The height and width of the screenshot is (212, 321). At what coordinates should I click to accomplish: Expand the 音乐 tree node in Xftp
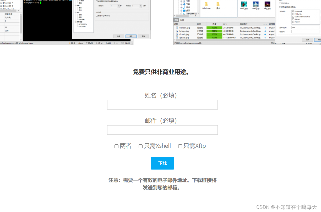pyautogui.click(x=181, y=7)
